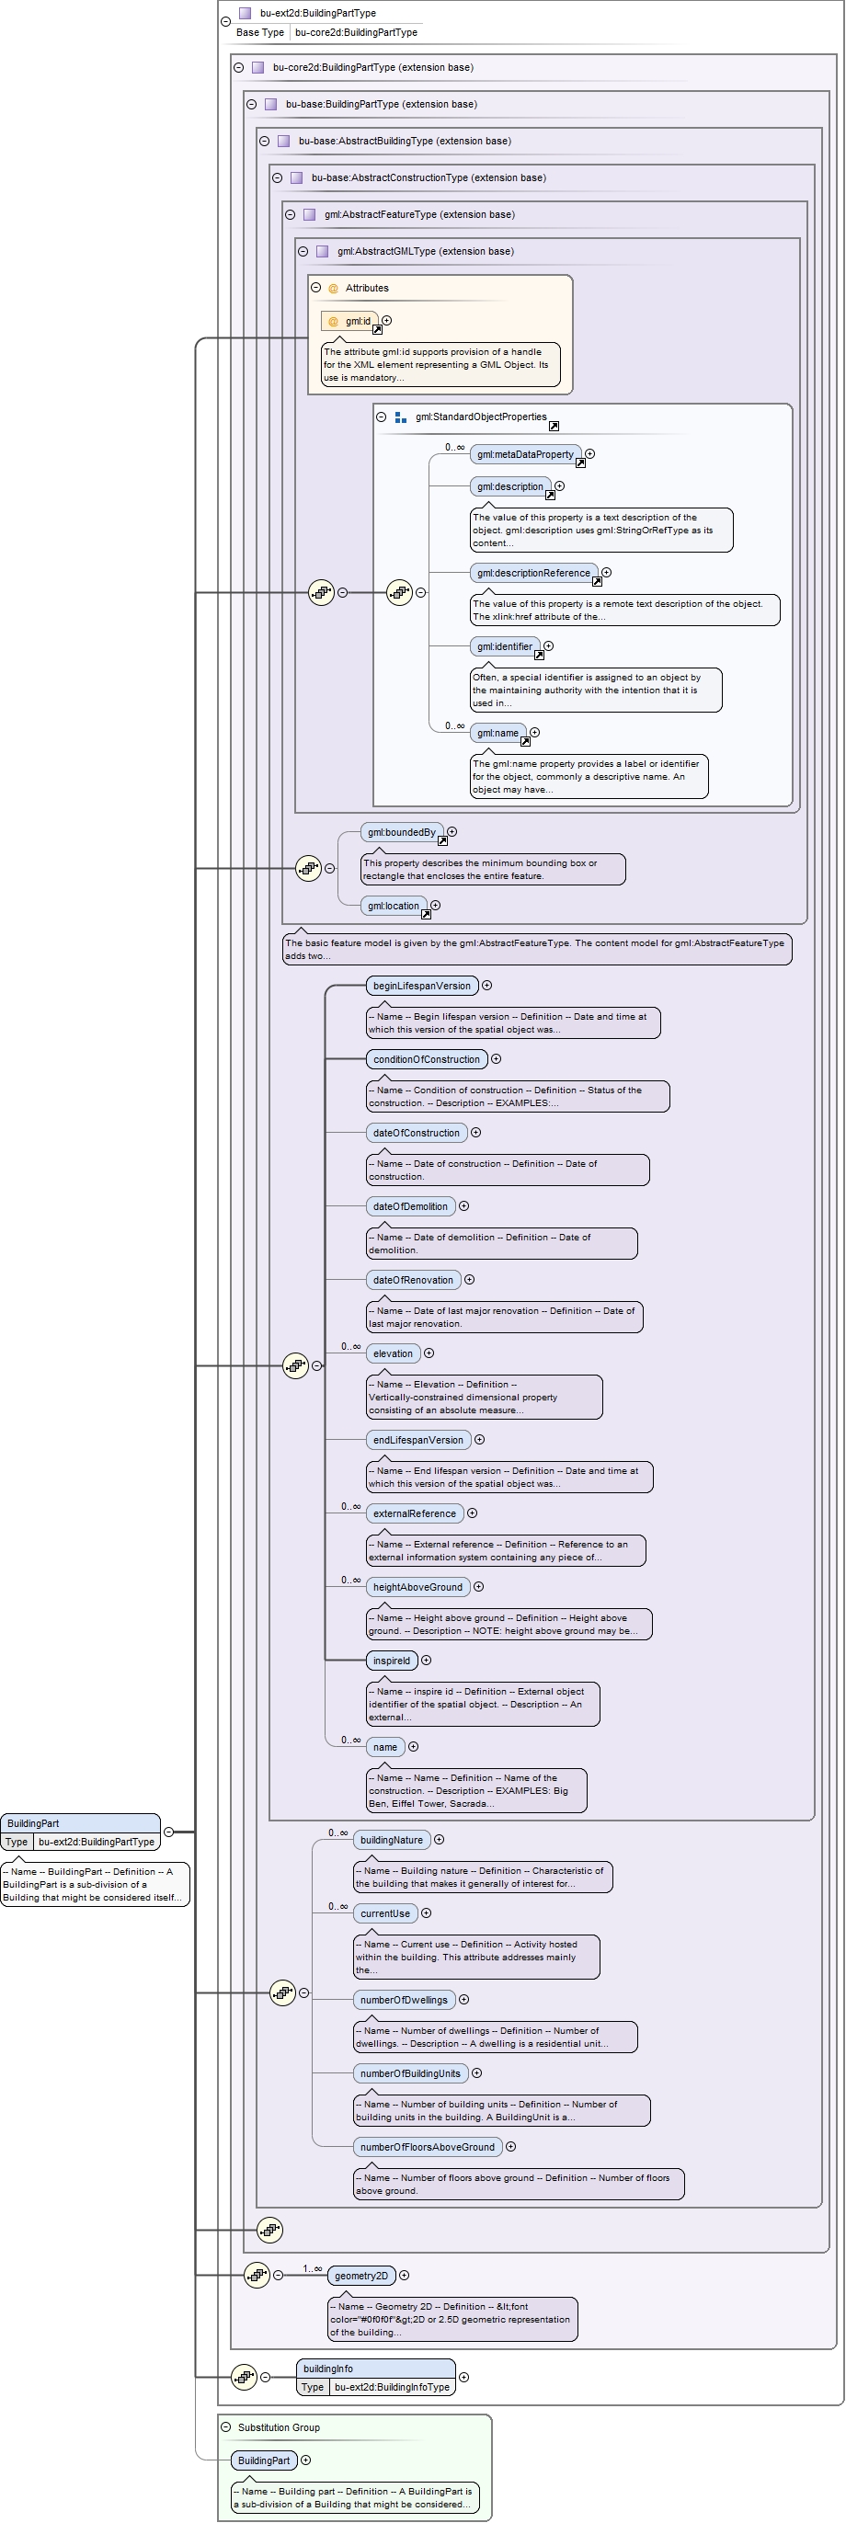Expand the inspireId element plus button

coord(426,1661)
